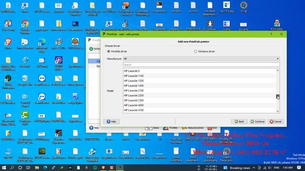
Task: Select HP LaserJet 1300 model
Action: point(199,85)
